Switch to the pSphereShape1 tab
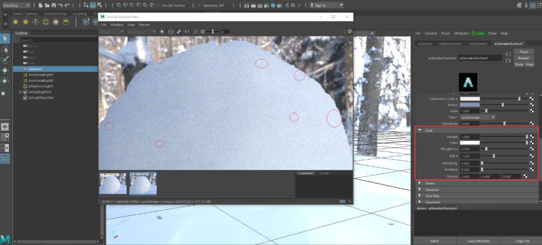Image resolution: width=542 pixels, height=245 pixels. click(x=451, y=44)
